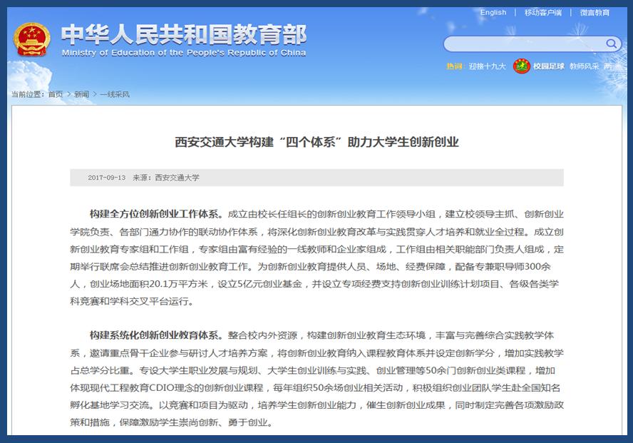Open the 教师风采 hot topic link
Screen dimensions: 633x443
[x=584, y=66]
